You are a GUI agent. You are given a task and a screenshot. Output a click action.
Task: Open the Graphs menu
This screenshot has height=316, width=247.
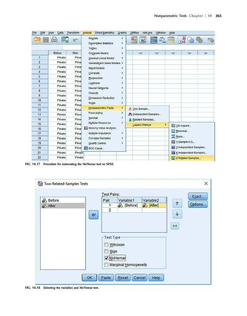coord(122,32)
